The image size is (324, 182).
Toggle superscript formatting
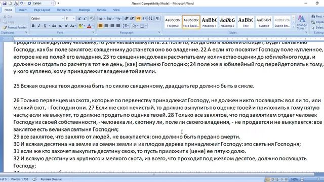(x=66, y=26)
